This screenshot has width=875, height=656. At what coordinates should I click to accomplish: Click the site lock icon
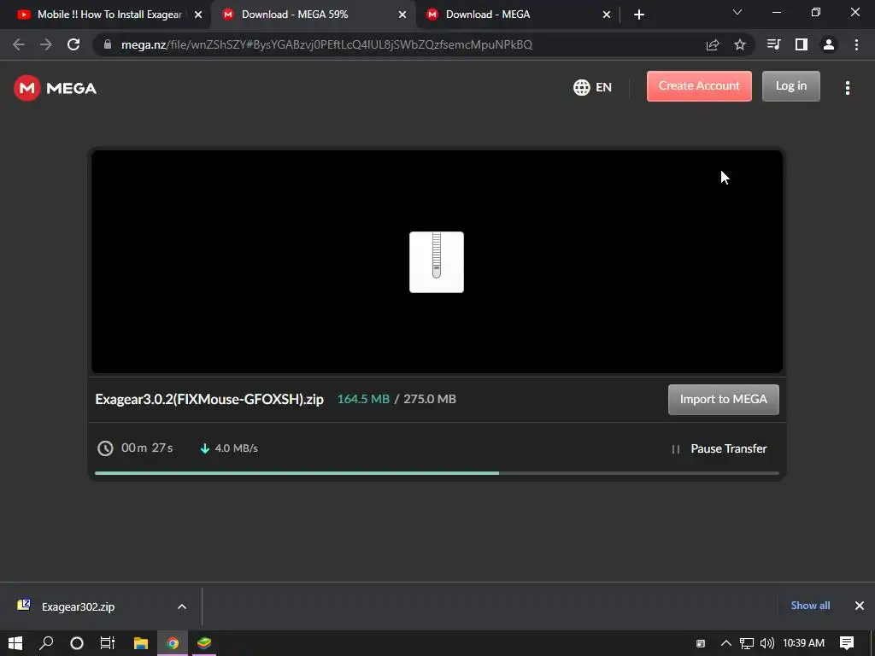click(x=108, y=44)
